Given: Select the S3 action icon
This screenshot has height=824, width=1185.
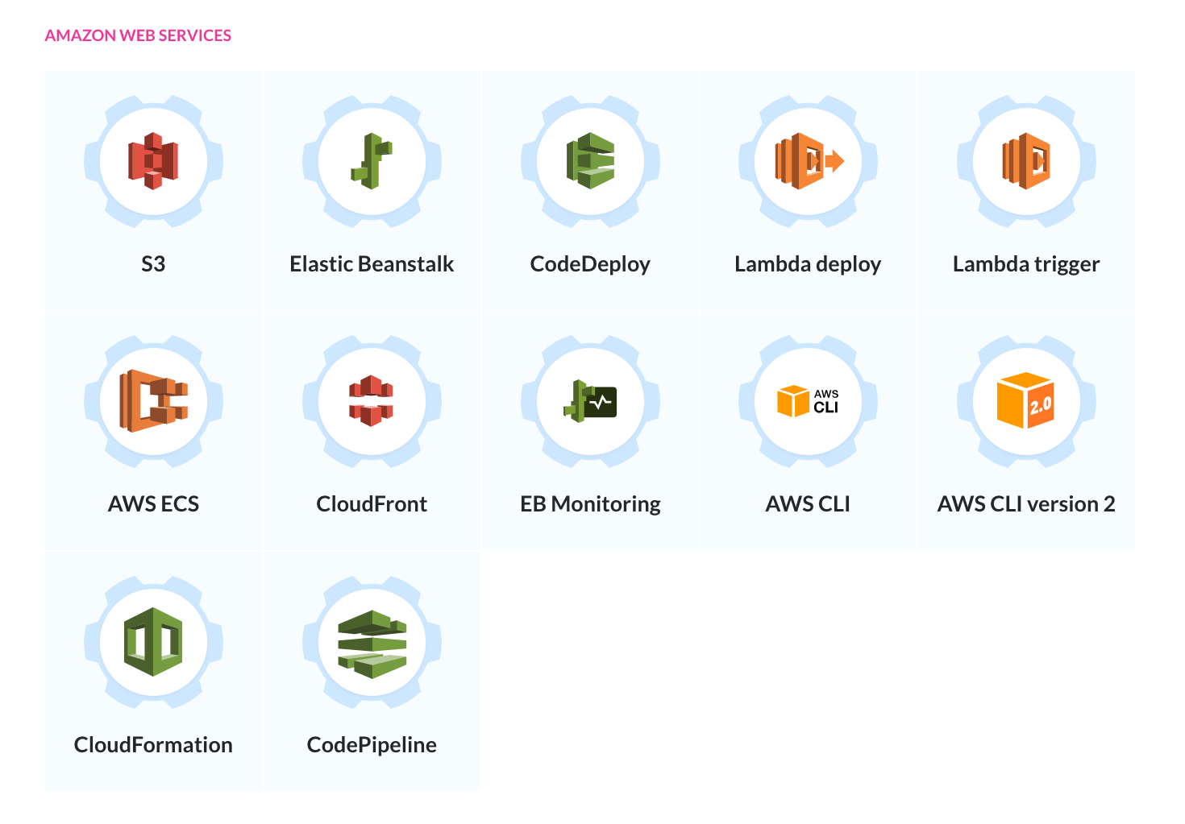Looking at the screenshot, I should click(153, 161).
